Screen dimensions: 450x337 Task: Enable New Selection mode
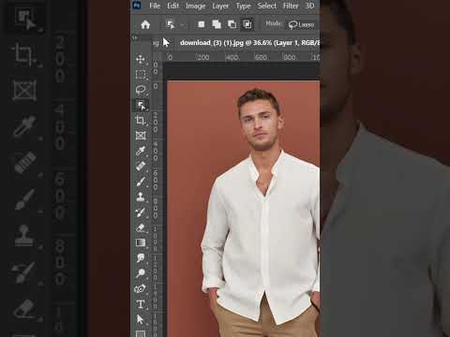202,24
